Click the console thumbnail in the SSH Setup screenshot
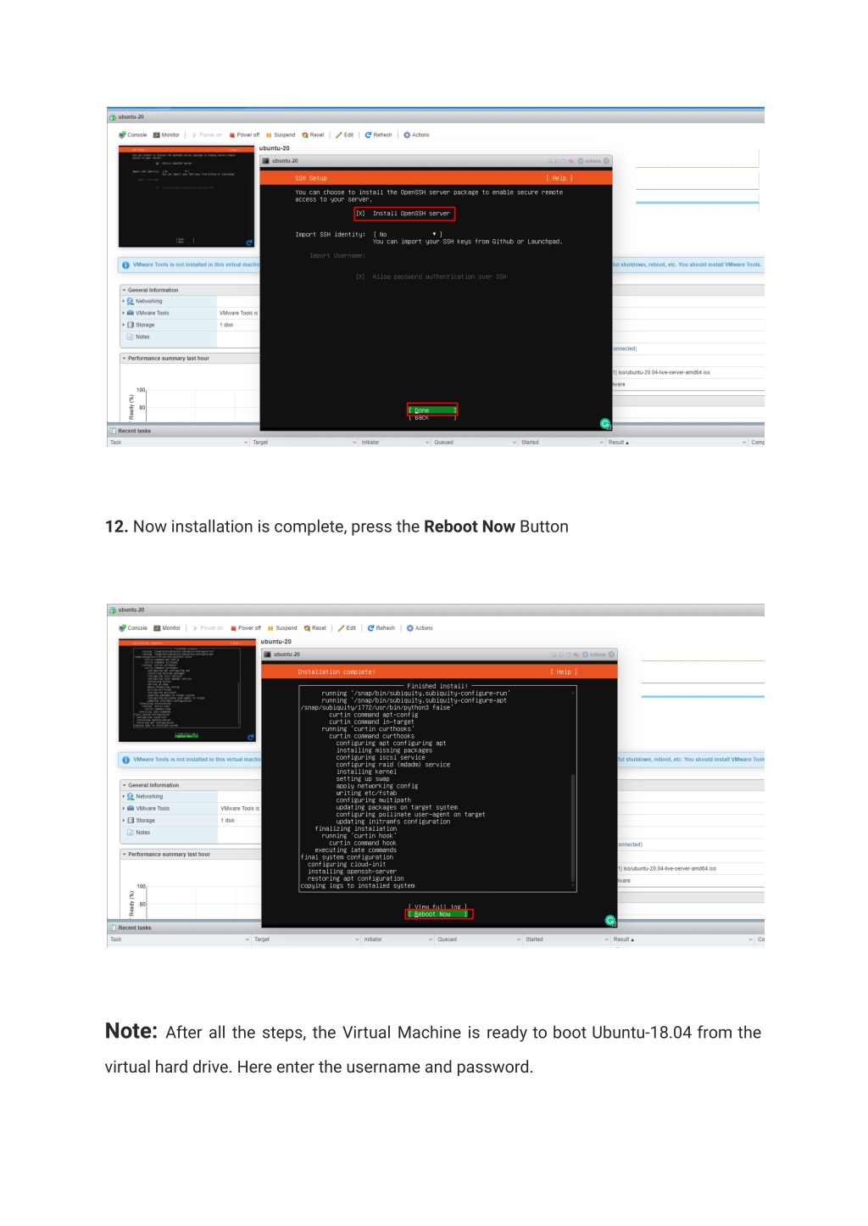The height and width of the screenshot is (1226, 868). click(x=186, y=198)
